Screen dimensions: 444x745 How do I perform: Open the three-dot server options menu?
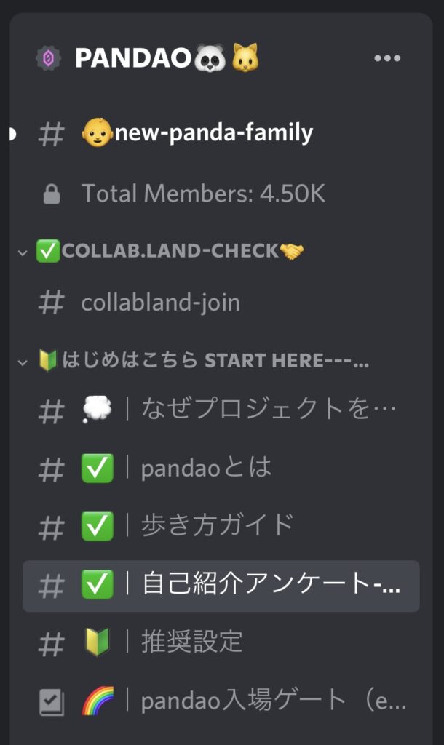[387, 58]
